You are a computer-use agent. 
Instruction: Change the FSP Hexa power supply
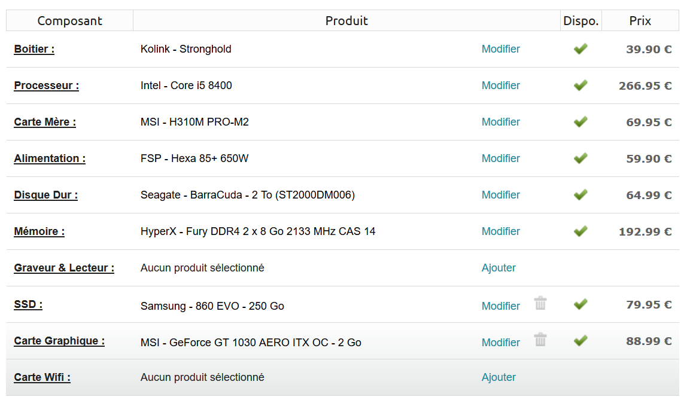501,158
